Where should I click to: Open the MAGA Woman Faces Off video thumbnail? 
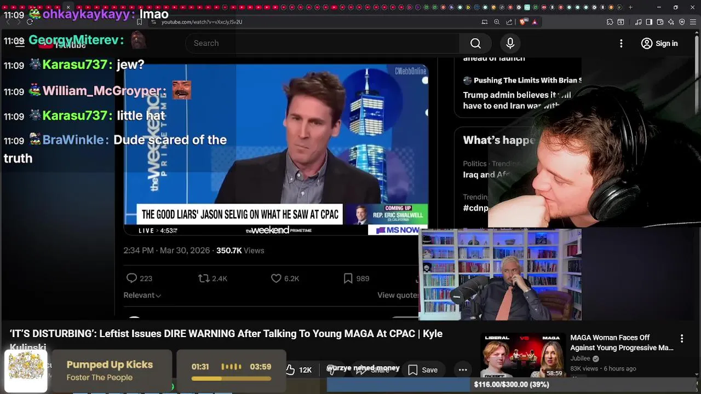[523, 356]
